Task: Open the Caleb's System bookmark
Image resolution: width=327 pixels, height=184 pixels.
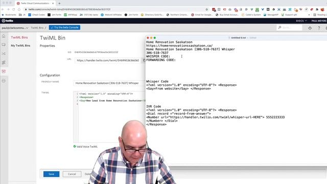Action: (251, 15)
